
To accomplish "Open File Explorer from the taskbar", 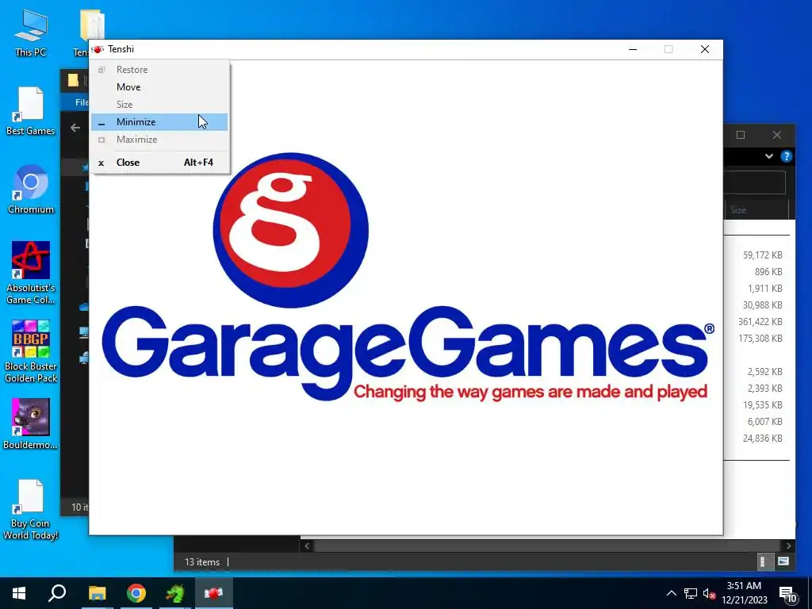I will click(97, 593).
